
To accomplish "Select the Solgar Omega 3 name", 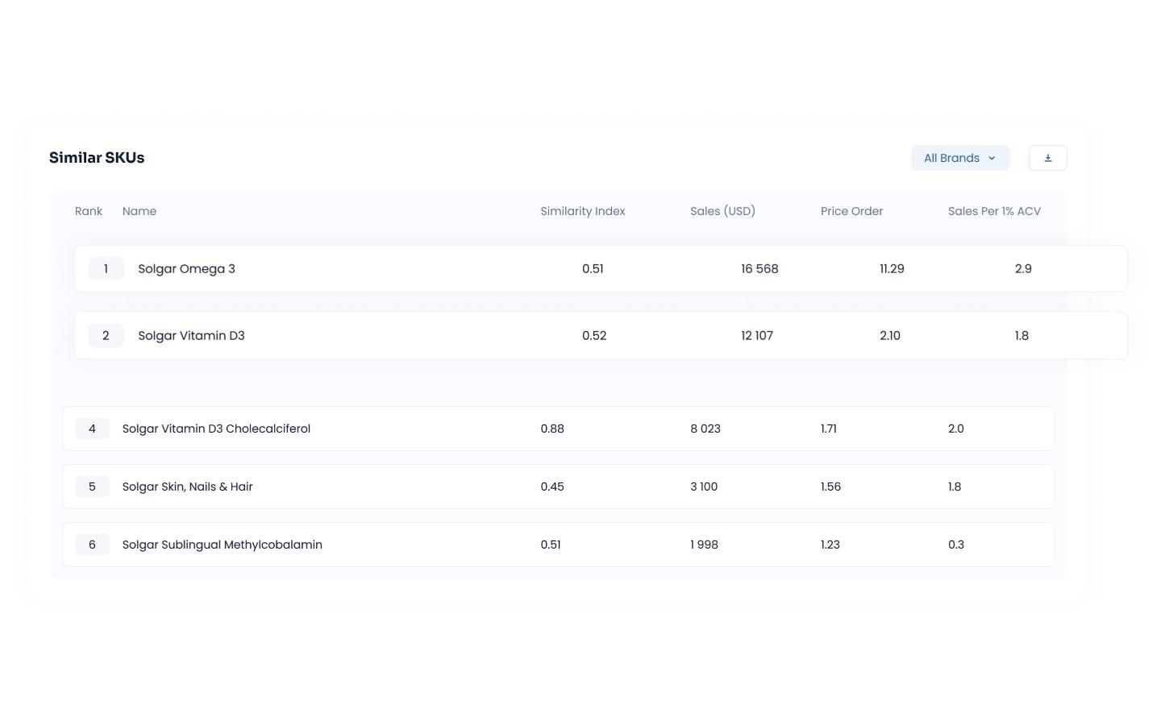I will pyautogui.click(x=186, y=269).
